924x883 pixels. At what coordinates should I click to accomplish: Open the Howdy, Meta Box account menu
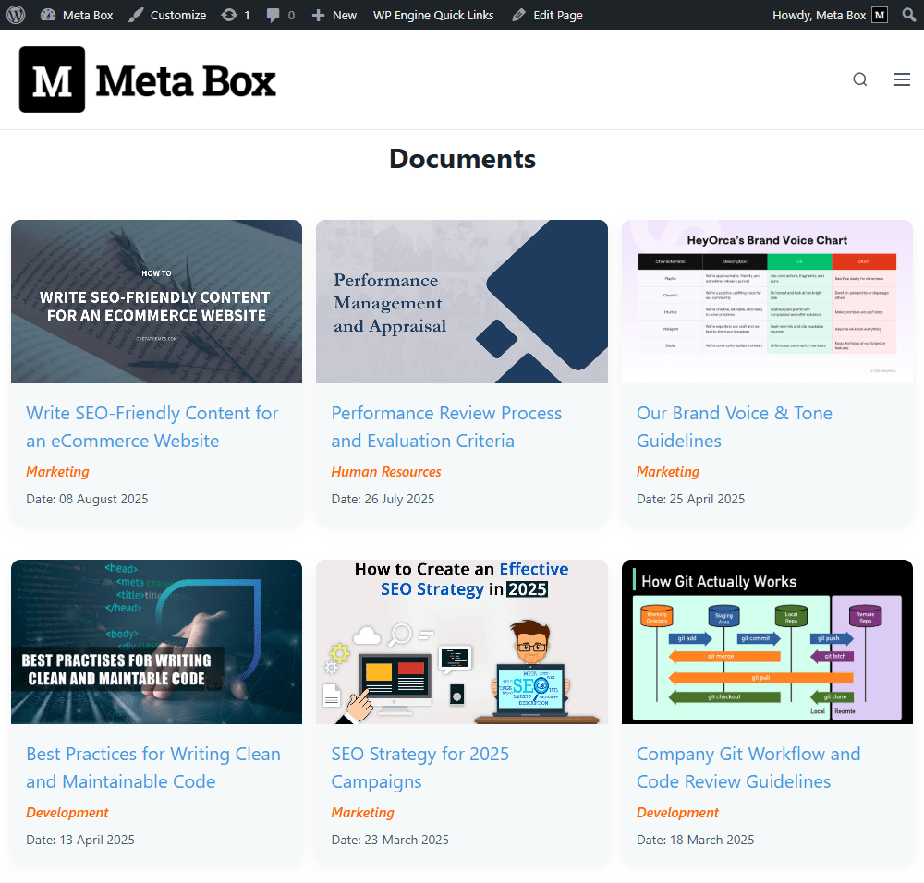817,15
